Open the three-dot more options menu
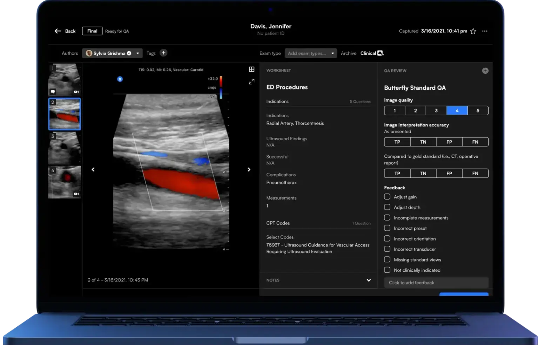Viewport: 538px width, 345px height. click(485, 31)
